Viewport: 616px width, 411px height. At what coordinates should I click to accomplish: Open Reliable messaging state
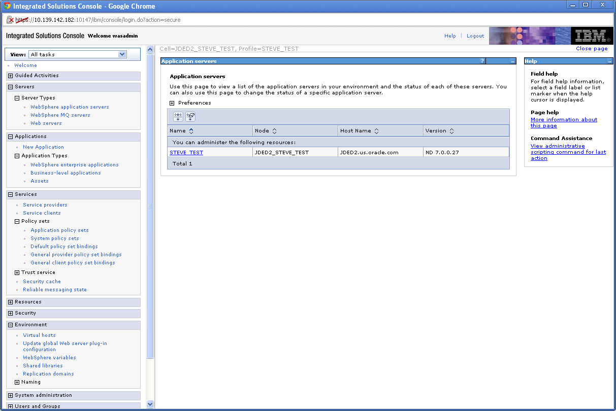coord(55,290)
